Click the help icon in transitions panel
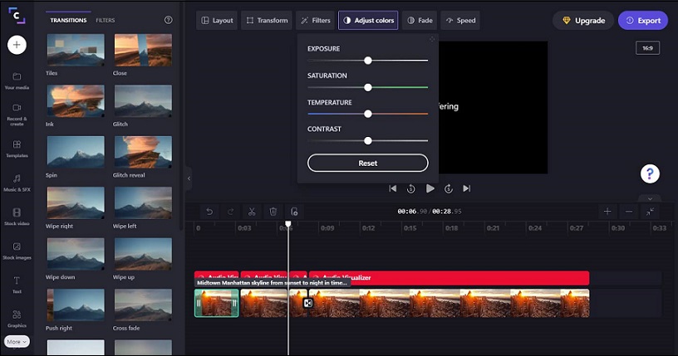678x356 pixels. (x=168, y=20)
